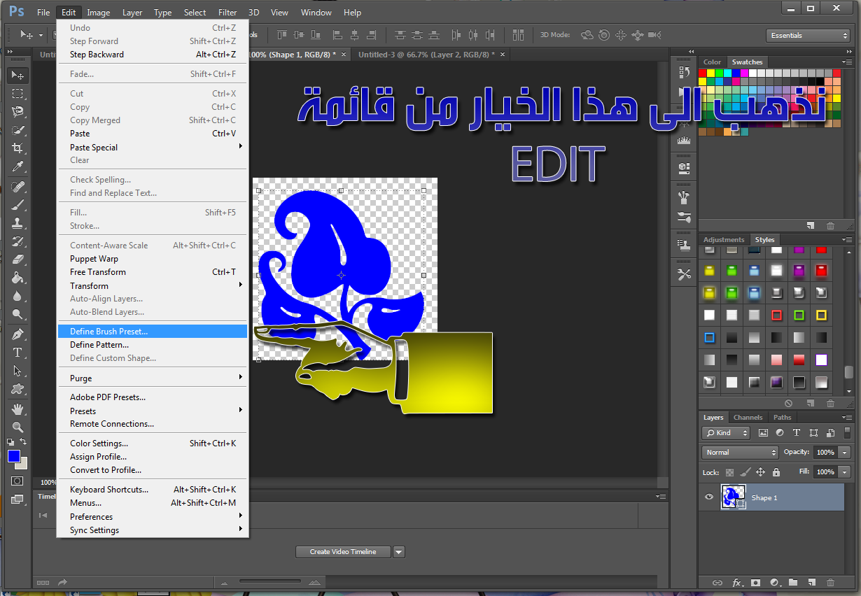Click the Shape 1 layer thumbnail
Image resolution: width=861 pixels, height=596 pixels.
(x=732, y=497)
